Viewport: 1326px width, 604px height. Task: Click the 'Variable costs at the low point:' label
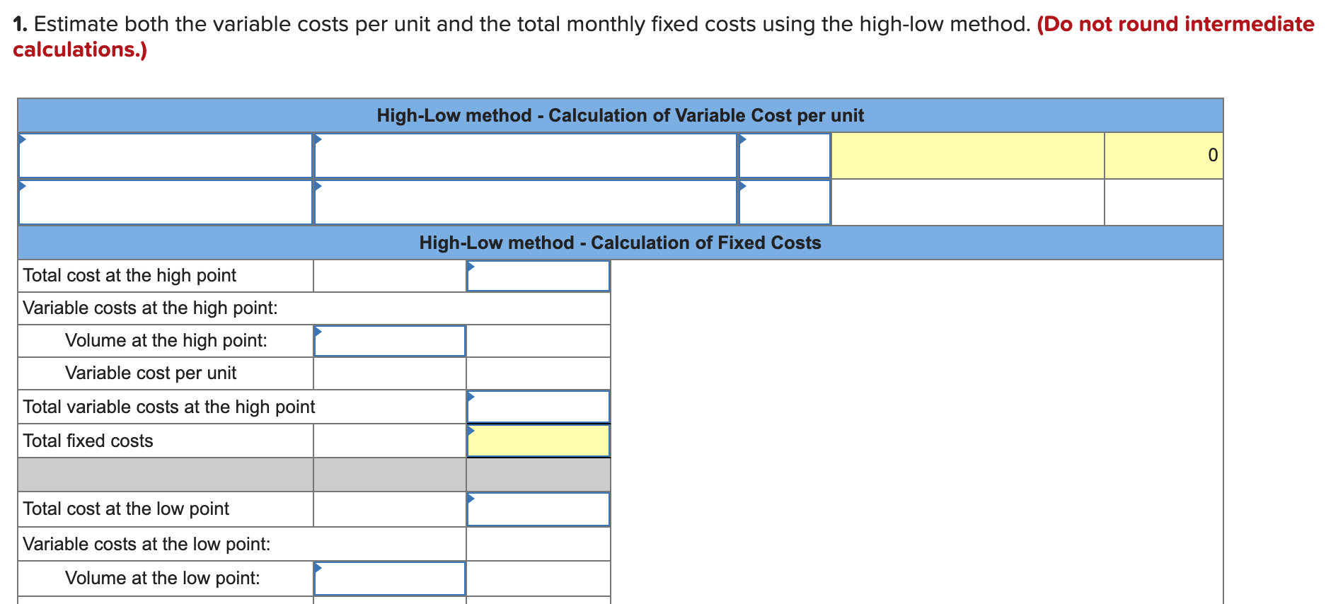(147, 545)
